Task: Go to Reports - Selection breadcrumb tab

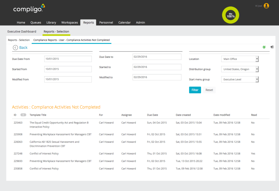Action: [x=19, y=40]
